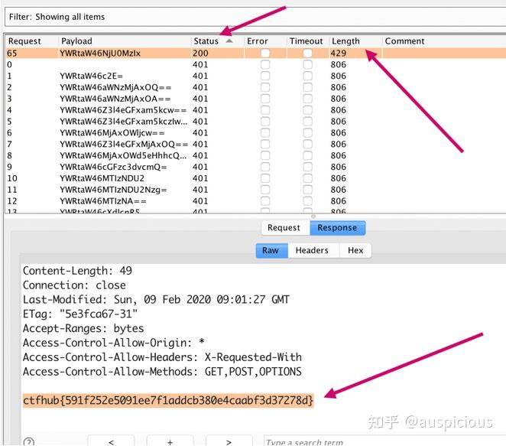Click the Filter: Showing all items bar
This screenshot has width=506, height=446.
coord(255,17)
